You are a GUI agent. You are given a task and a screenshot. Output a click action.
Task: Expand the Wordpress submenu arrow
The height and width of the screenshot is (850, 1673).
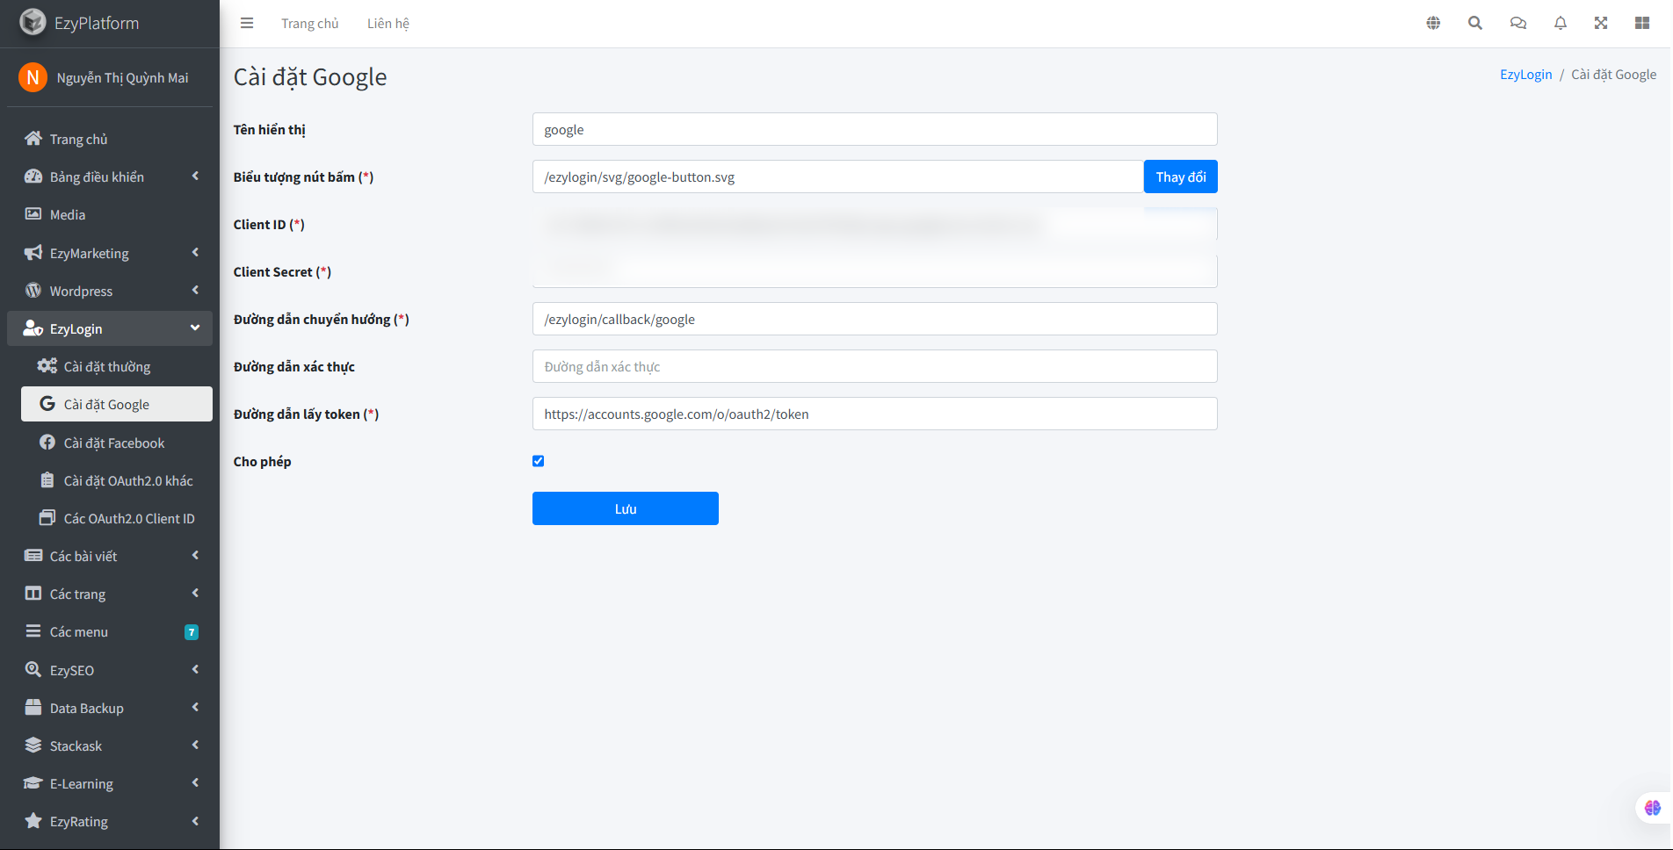[195, 290]
